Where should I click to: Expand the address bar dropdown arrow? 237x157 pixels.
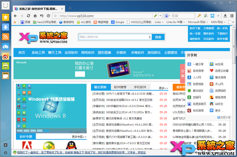point(160,16)
